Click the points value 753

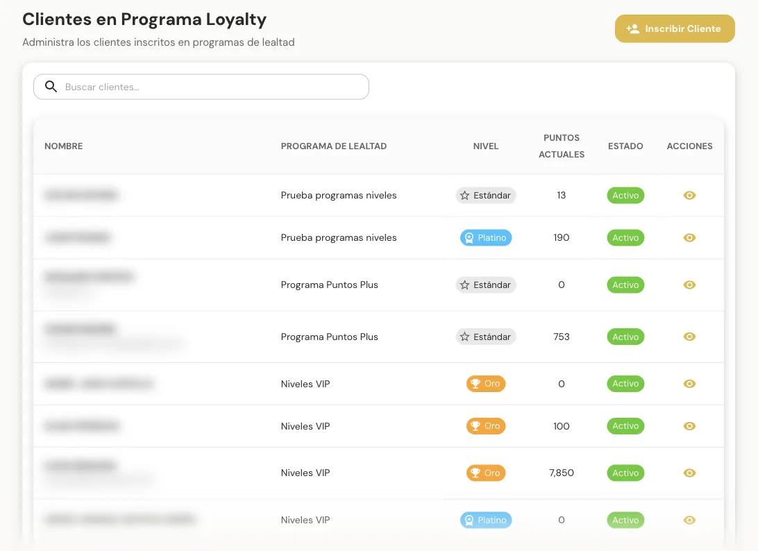[562, 337]
